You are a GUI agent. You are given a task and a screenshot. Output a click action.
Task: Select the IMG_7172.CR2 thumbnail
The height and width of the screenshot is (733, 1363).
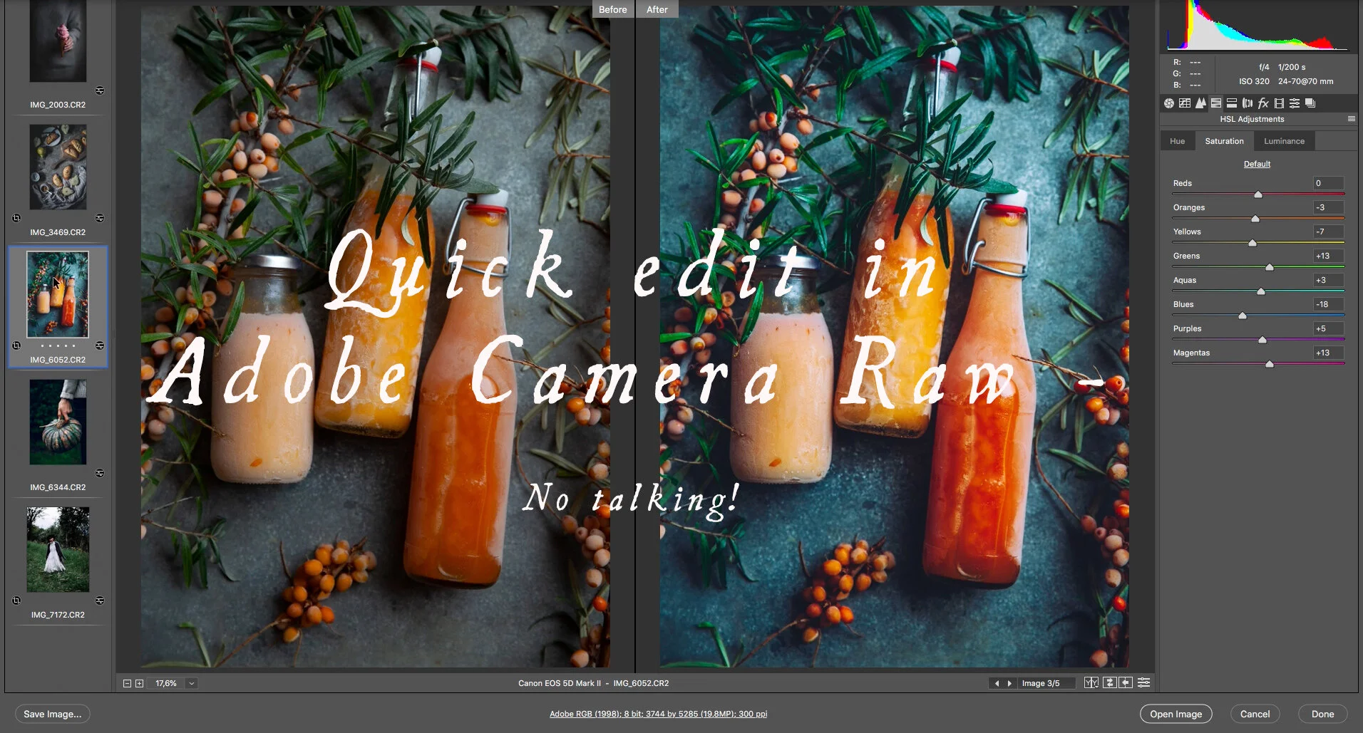click(x=58, y=549)
